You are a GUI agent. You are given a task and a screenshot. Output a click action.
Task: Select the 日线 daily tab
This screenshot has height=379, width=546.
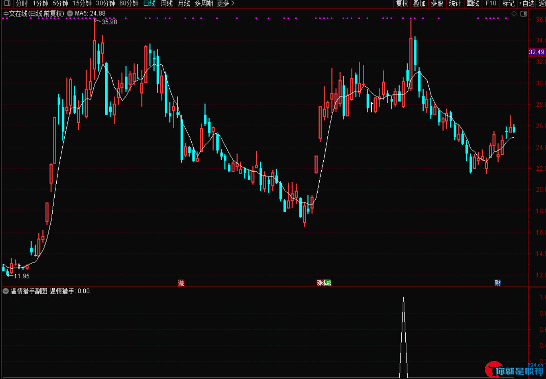click(149, 3)
